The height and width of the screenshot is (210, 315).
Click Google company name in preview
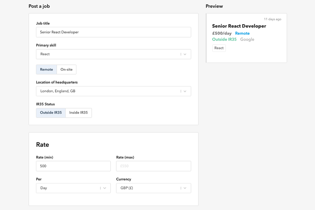coord(247,40)
